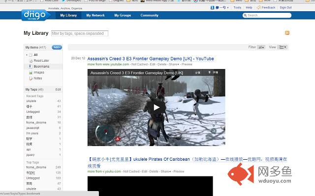Open the username dropdown in top bar
This screenshot has width=315, height=196.
pyautogui.click(x=222, y=8)
